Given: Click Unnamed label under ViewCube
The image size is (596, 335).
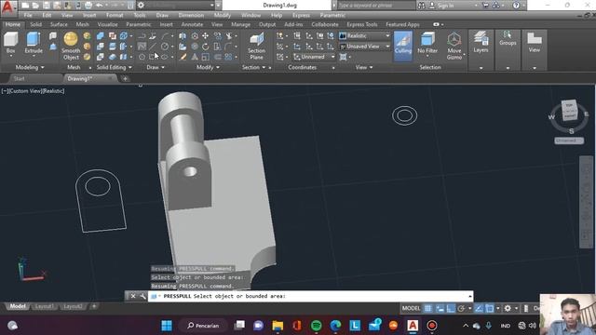Looking at the screenshot, I should (569, 141).
